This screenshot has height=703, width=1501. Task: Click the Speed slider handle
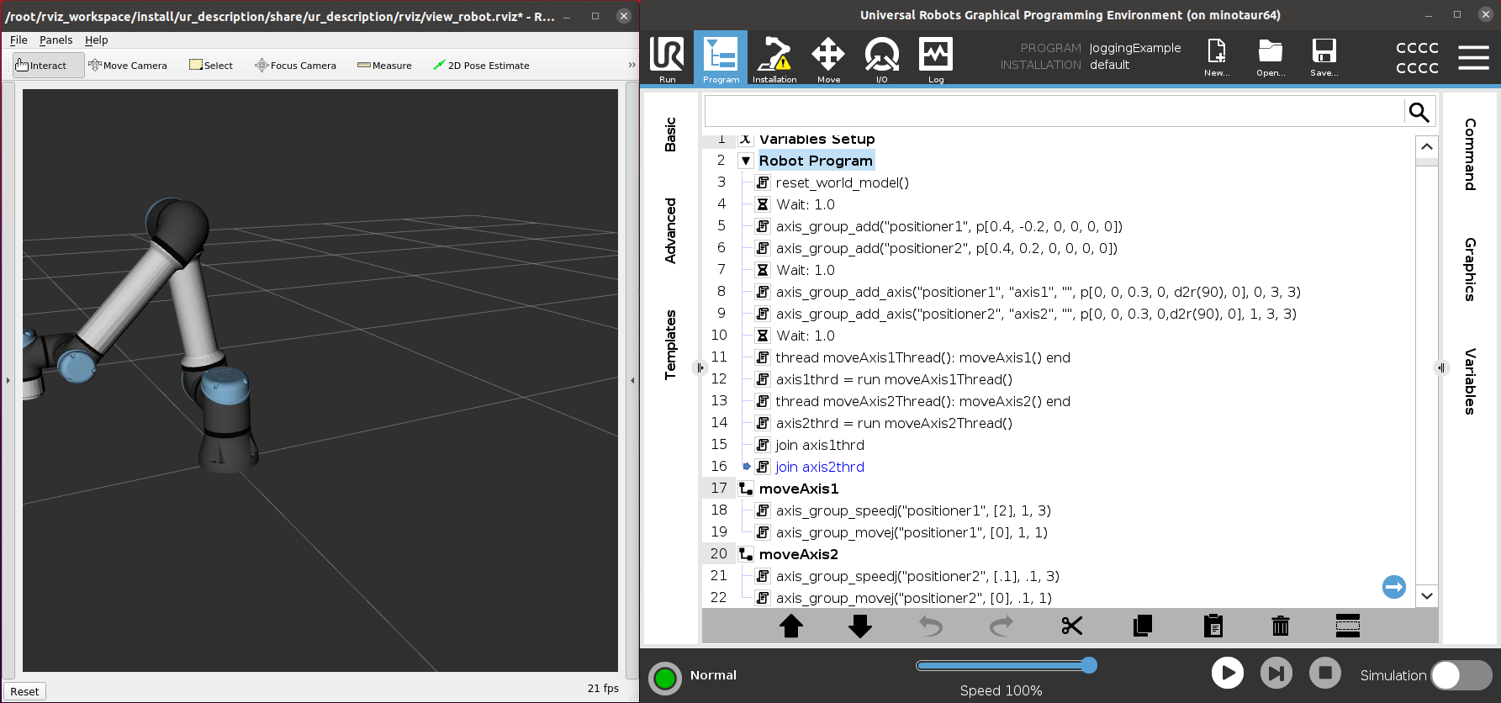[x=1089, y=665]
